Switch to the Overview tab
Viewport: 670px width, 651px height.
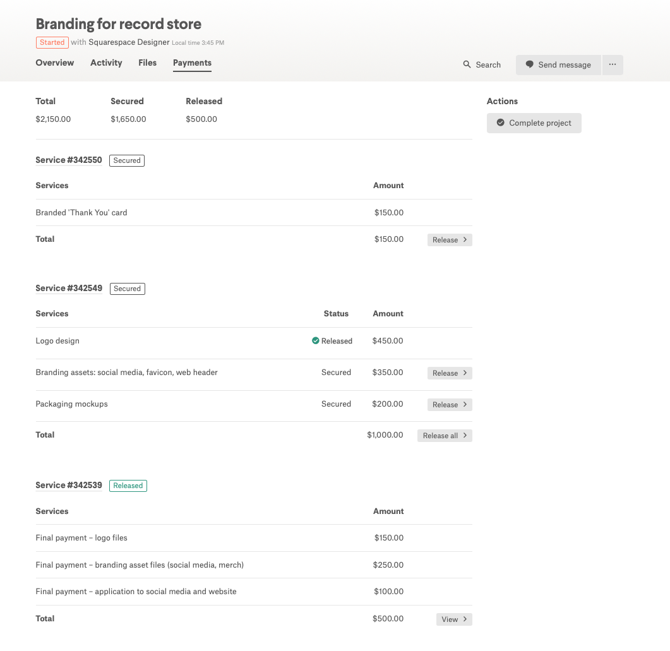point(55,63)
